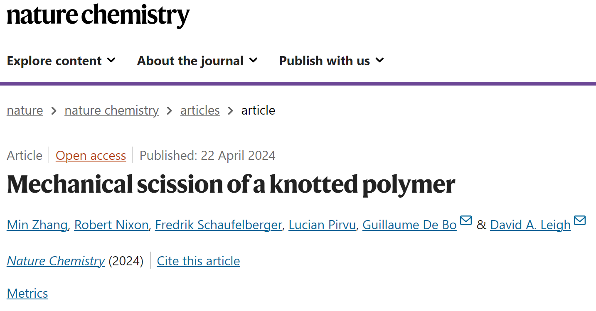The width and height of the screenshot is (596, 311).
Task: Go to nature chemistry breadcrumb link
Action: coord(112,110)
